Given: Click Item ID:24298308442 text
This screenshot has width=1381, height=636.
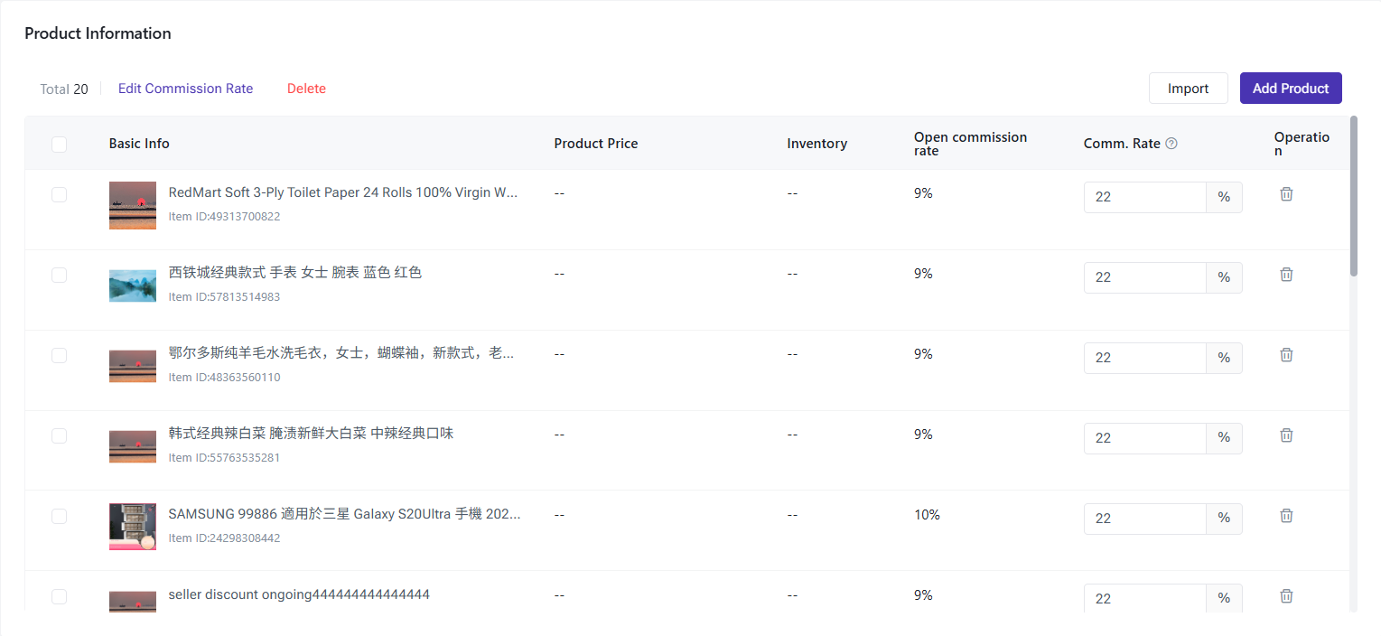Looking at the screenshot, I should click(224, 538).
